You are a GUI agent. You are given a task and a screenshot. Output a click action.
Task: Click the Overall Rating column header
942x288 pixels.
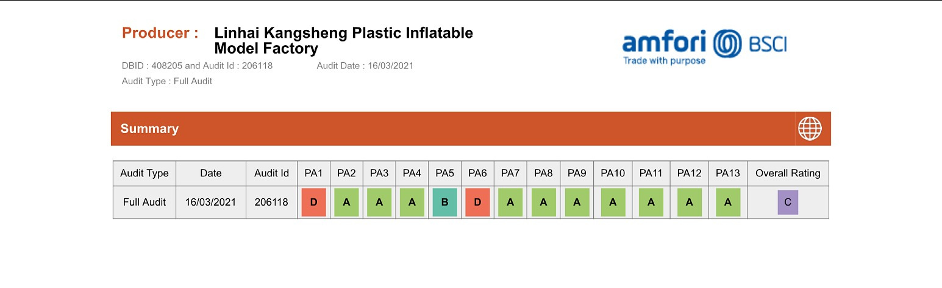(x=788, y=173)
